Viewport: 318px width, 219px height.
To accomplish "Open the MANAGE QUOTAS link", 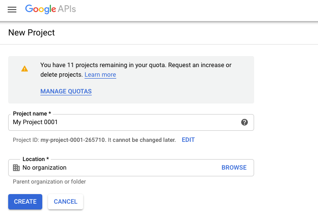I will (66, 91).
